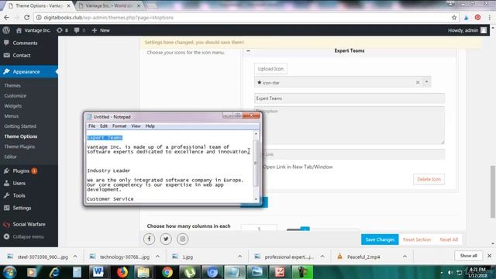The width and height of the screenshot is (496, 279).
Task: Click the Upload Icon button
Action: (x=270, y=69)
